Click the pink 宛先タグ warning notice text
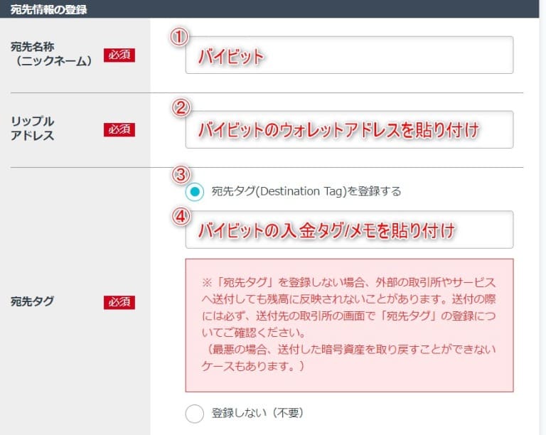This screenshot has height=435, width=546. pos(349,324)
